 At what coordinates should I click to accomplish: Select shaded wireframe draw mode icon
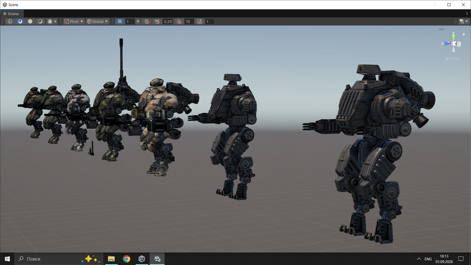40,22
